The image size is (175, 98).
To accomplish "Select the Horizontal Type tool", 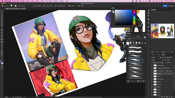I will click(2, 47).
